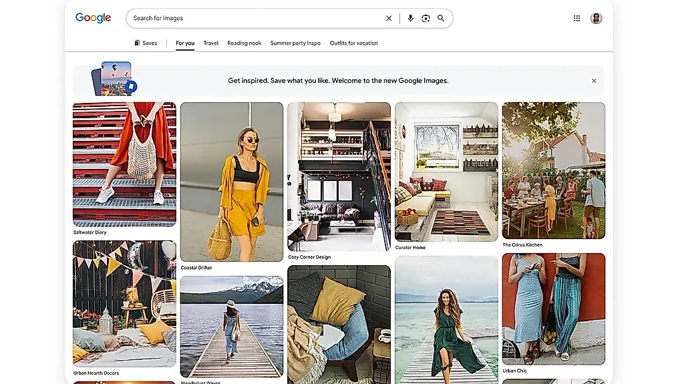Image resolution: width=684 pixels, height=384 pixels.
Task: Open Google Lens camera search
Action: 425,18
